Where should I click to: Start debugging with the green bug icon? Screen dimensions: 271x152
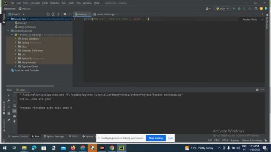coord(239,8)
